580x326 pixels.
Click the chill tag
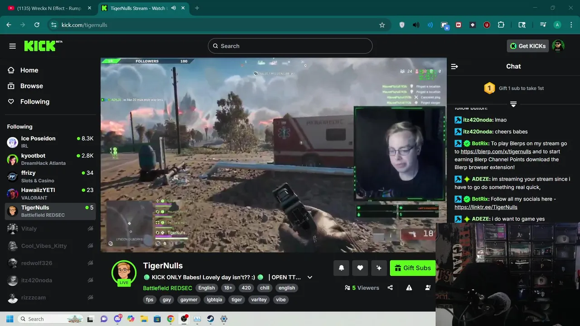265,288
